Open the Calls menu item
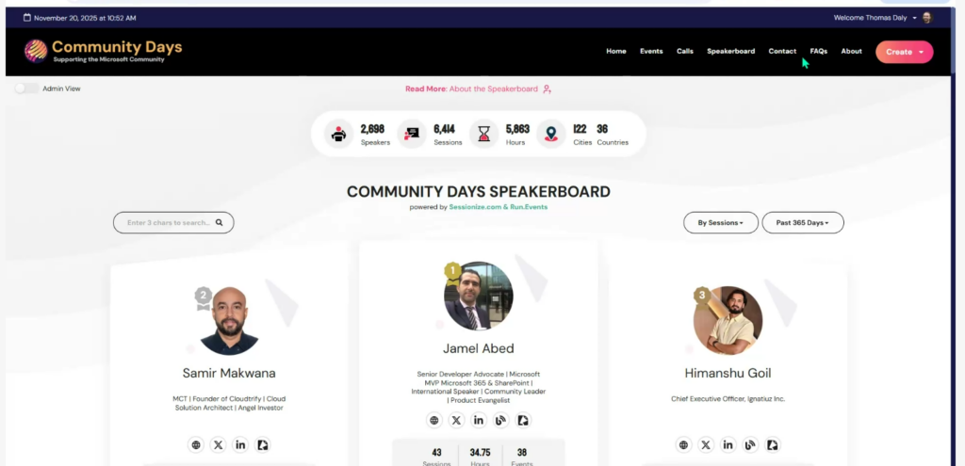 [685, 52]
